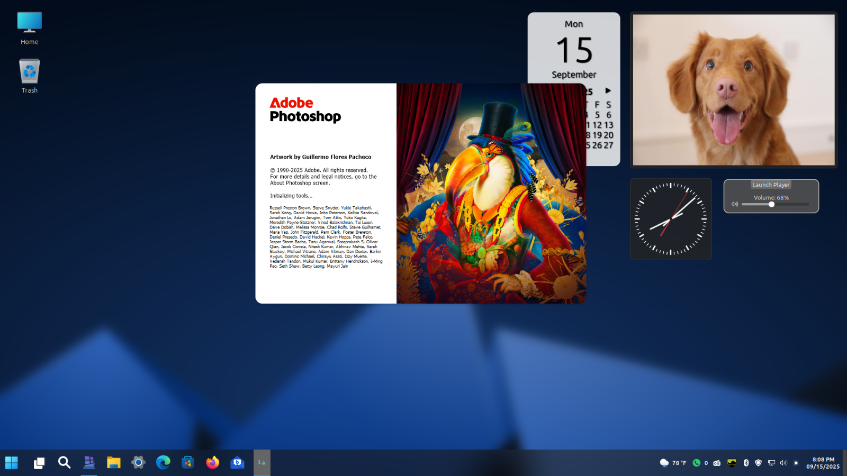
Task: Open the task view windows icon
Action: coord(39,463)
